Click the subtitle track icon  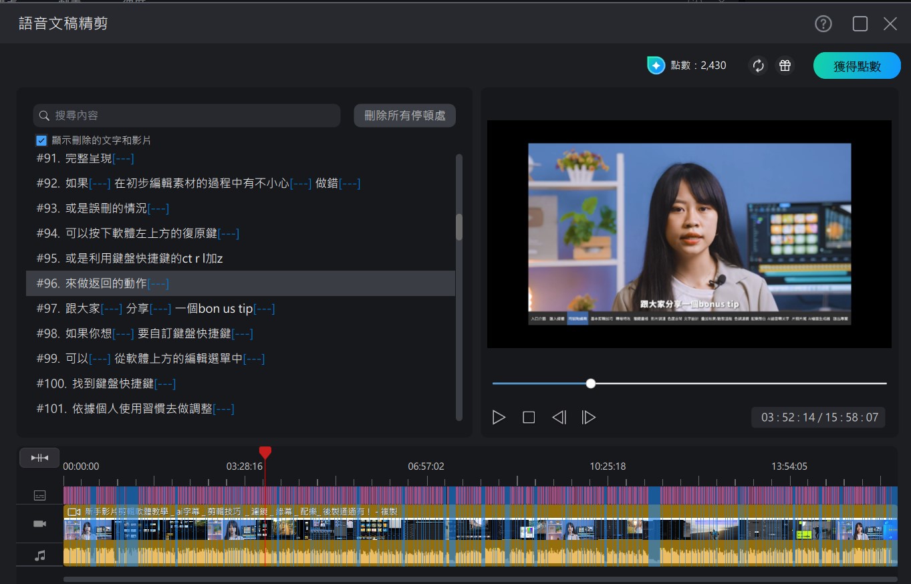point(39,495)
